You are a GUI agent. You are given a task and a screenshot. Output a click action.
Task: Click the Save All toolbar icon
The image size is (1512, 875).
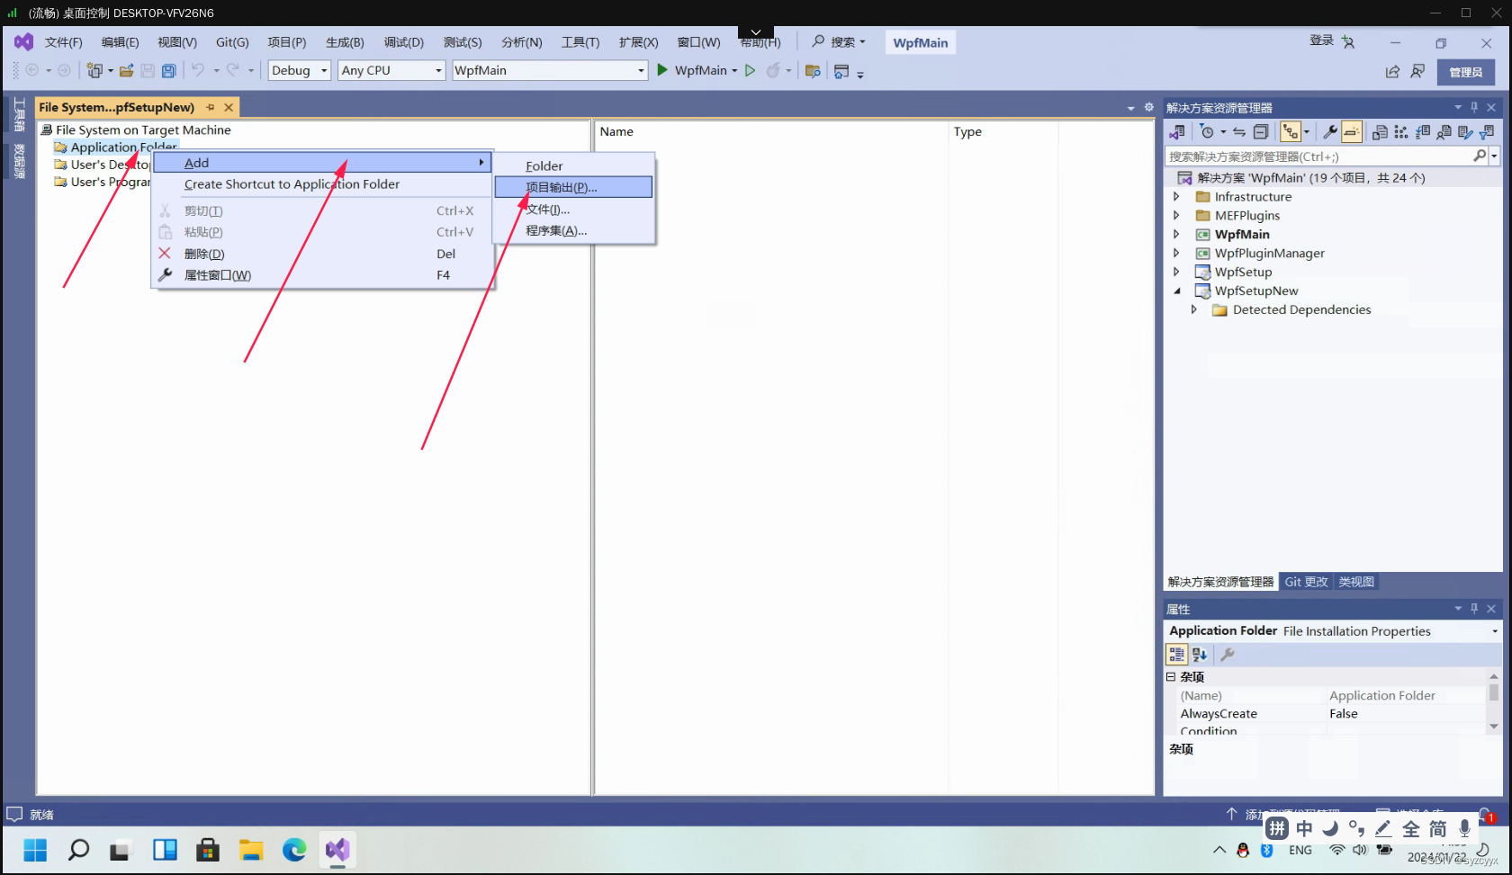coord(168,70)
